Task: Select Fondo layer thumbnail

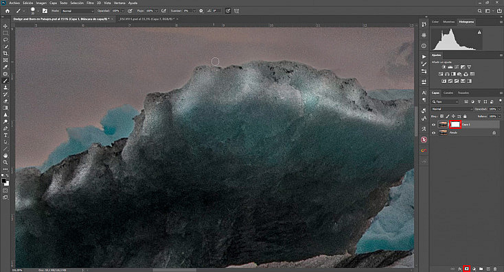Action: (443, 132)
